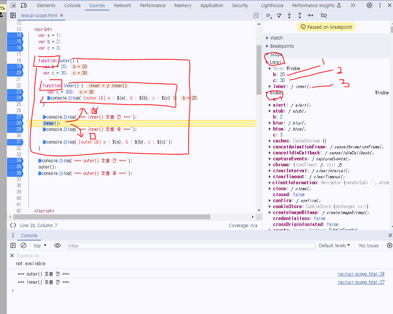The image size is (393, 314).
Task: Click the Coverage: n/a status
Action: pos(243,226)
